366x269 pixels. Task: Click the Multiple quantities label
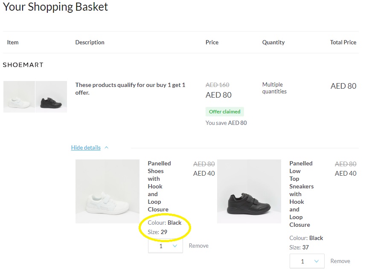click(274, 88)
